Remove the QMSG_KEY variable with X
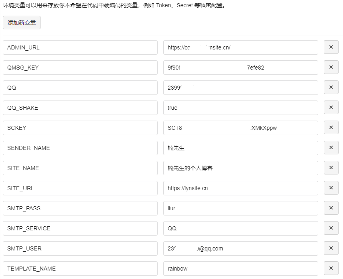Image resolution: width=343 pixels, height=279 pixels. tap(331, 67)
